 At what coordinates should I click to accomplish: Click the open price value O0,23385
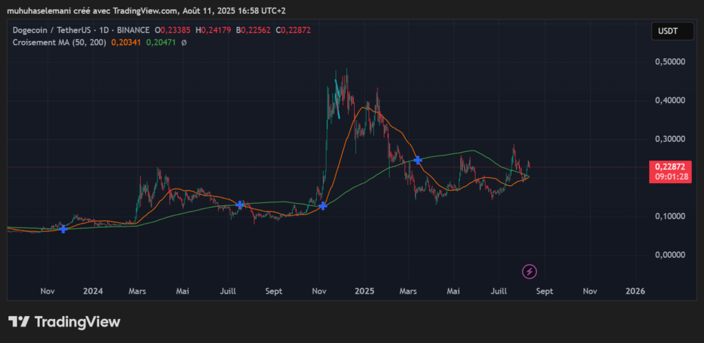coord(173,30)
